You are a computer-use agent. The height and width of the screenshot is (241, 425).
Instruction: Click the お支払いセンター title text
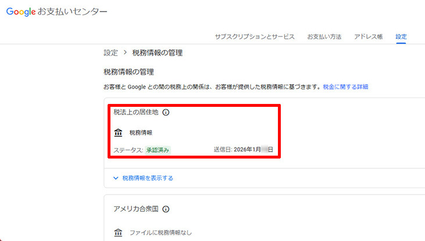click(73, 12)
